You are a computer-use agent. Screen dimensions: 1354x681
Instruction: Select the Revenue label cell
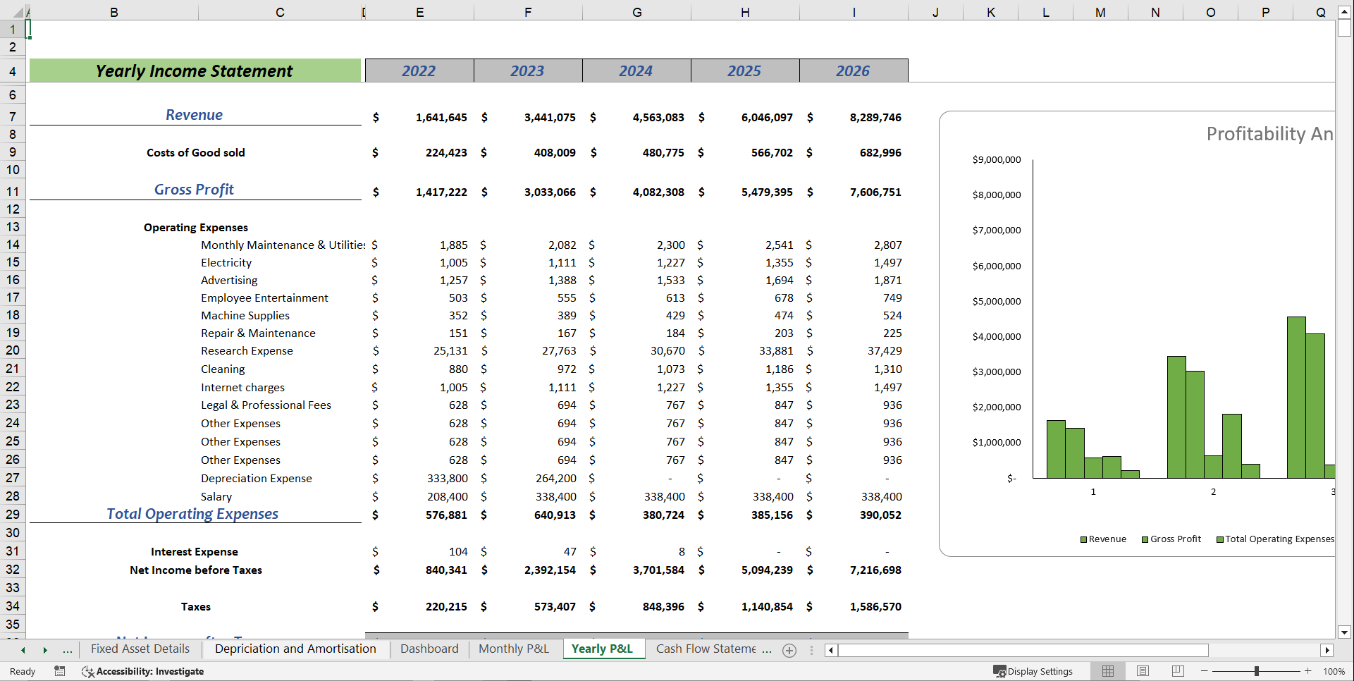[x=195, y=115]
